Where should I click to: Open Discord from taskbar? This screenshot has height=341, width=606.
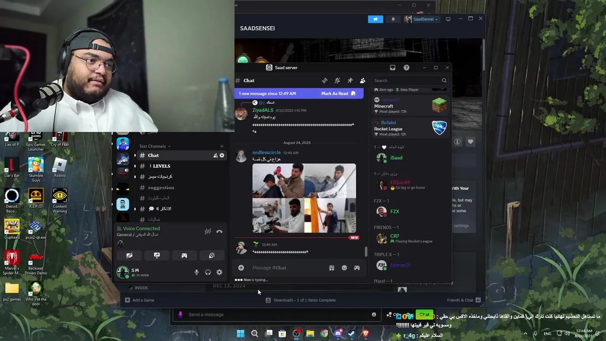pos(338,333)
